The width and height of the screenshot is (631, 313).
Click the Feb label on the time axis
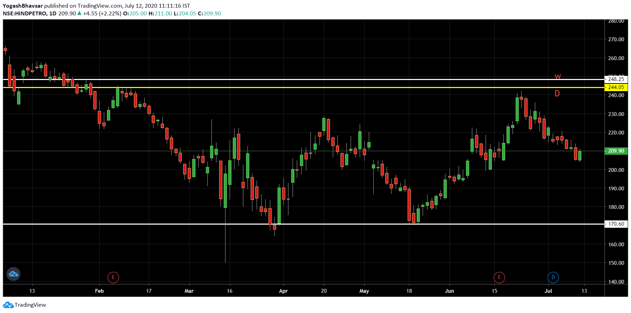[99, 291]
